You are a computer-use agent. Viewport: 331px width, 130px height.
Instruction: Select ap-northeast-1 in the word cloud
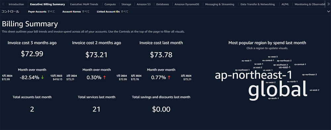[253, 75]
